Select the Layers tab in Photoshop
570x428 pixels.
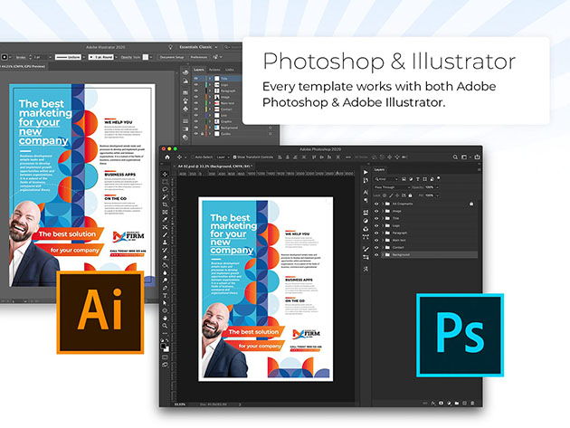[379, 169]
